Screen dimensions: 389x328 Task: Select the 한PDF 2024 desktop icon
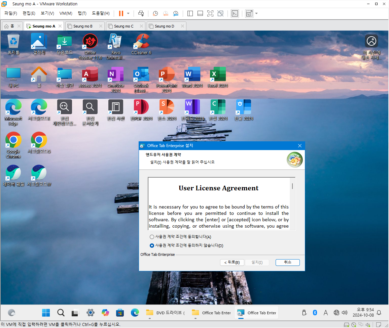[x=141, y=110]
